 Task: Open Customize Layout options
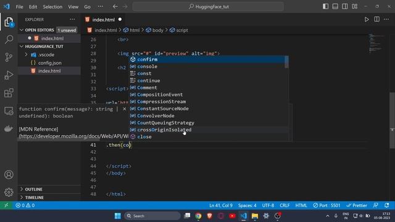[355, 7]
